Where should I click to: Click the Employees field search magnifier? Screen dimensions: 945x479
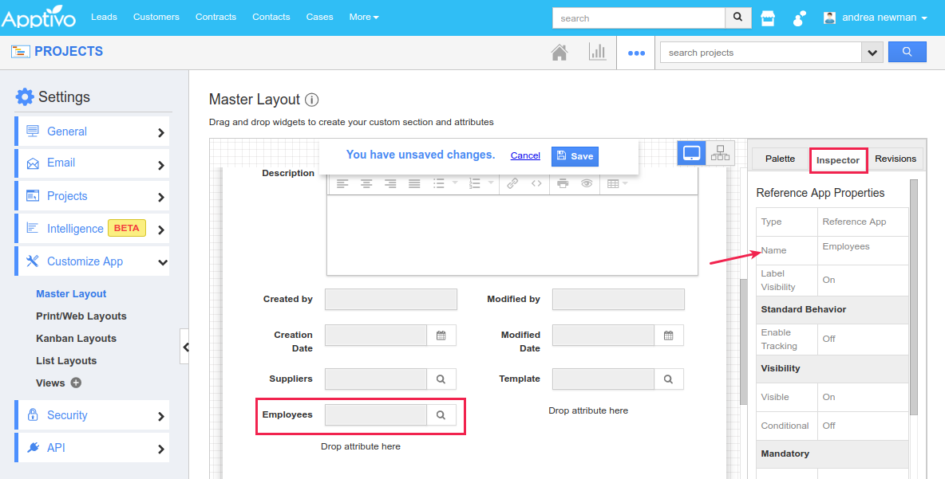pyautogui.click(x=441, y=414)
